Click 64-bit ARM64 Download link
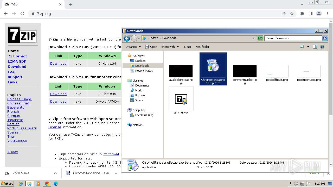The width and height of the screenshot is (333, 187). pos(58,101)
